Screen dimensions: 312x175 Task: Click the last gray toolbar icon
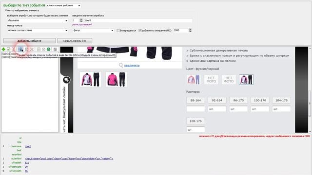coord(55,49)
